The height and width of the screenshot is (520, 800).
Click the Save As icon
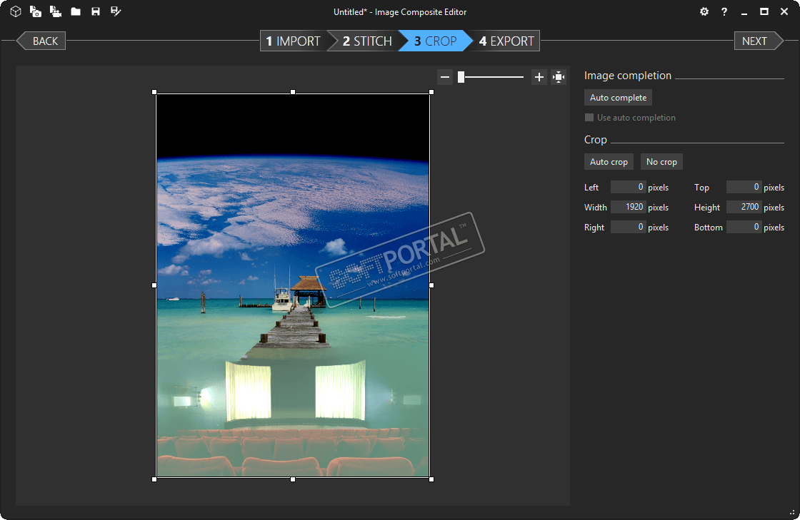tap(116, 11)
